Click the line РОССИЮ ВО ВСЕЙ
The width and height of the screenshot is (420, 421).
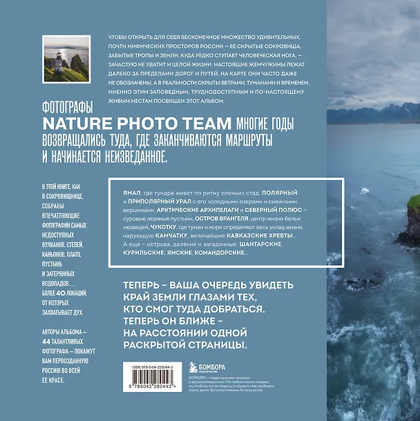tap(61, 371)
